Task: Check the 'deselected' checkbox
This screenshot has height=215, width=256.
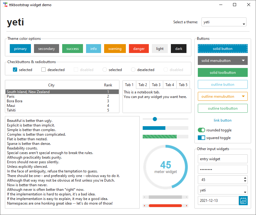Action: coord(43,70)
